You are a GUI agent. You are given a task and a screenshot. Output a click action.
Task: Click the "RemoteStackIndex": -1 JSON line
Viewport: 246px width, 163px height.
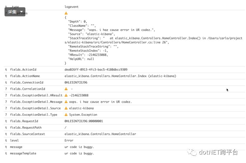pyautogui.click(x=88, y=51)
